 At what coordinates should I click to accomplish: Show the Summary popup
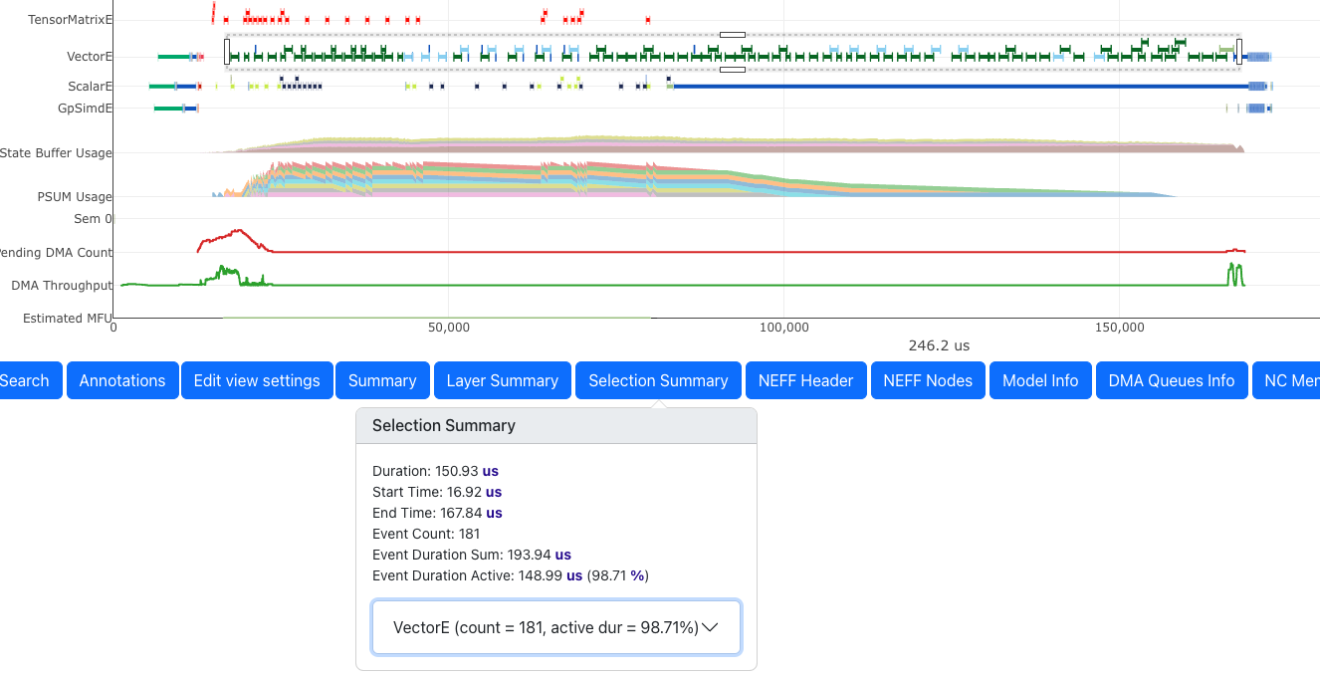coord(382,380)
